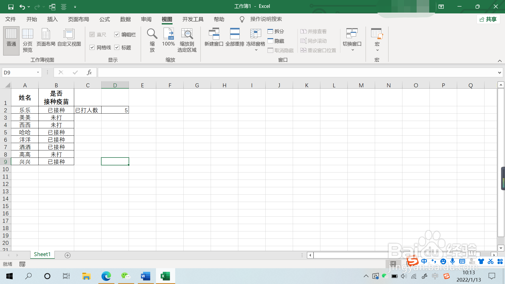
Task: Switch to the Data (数据) tab
Action: pos(125,19)
